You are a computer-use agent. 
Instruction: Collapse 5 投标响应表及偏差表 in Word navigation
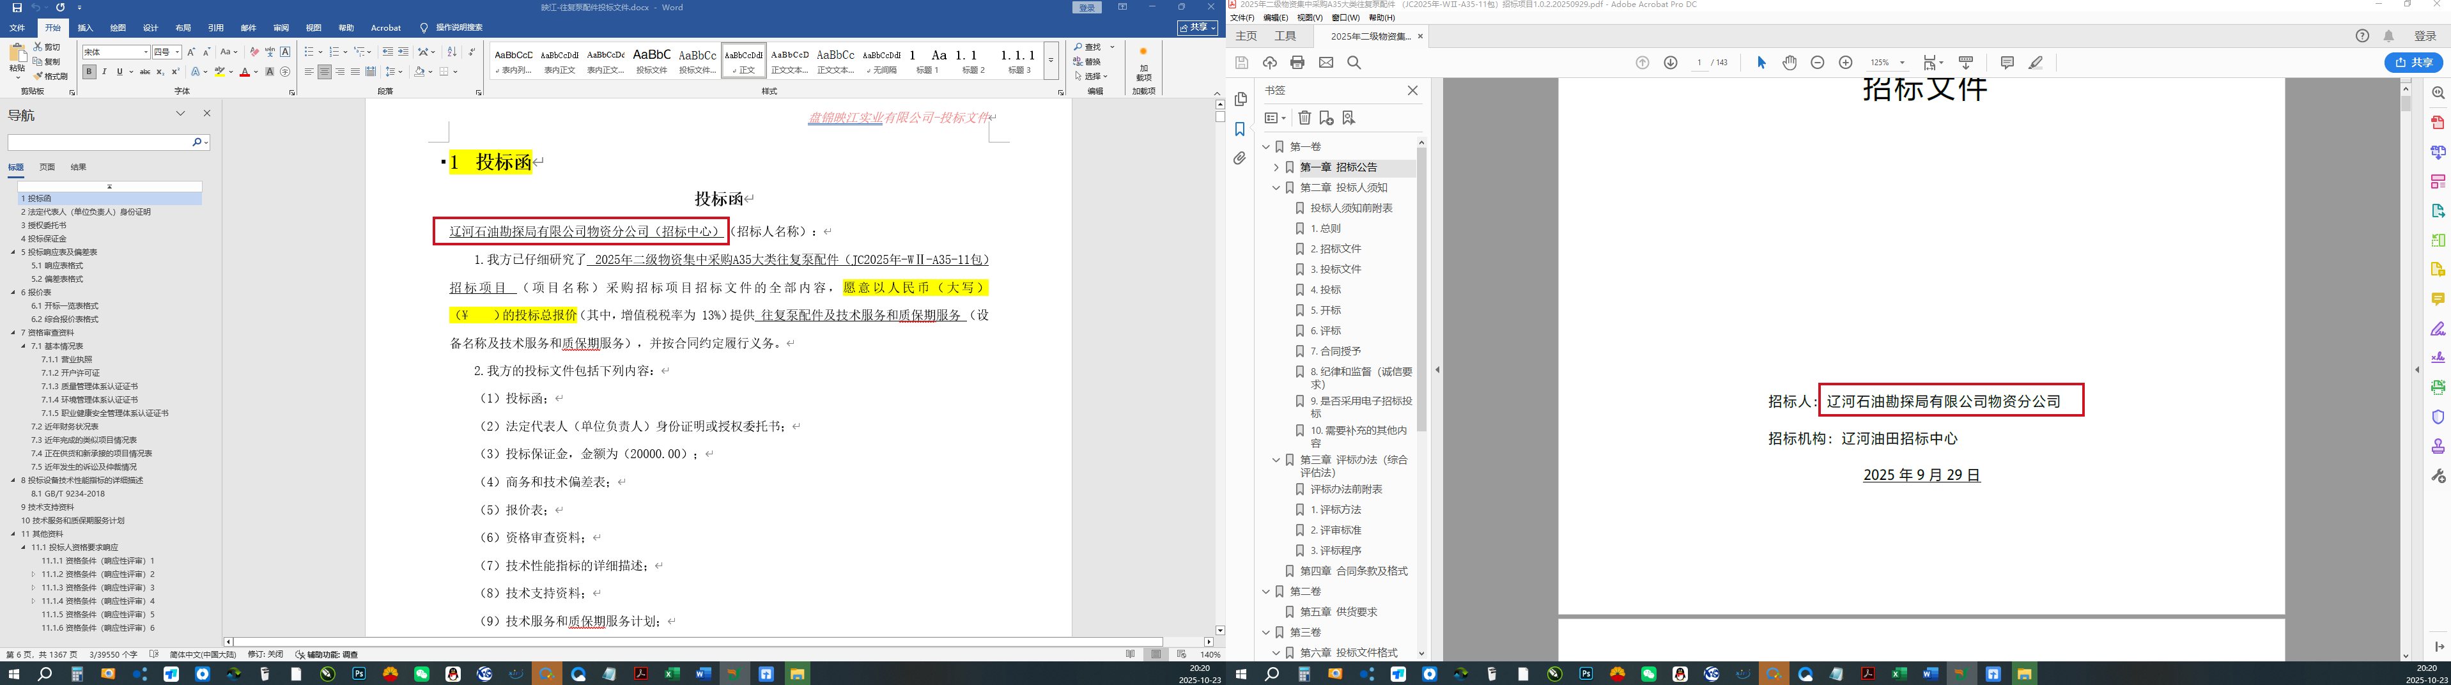(13, 252)
